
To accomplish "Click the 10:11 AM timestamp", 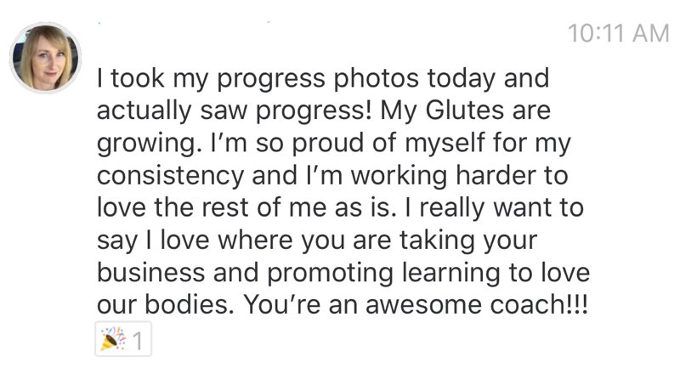I will pyautogui.click(x=619, y=33).
